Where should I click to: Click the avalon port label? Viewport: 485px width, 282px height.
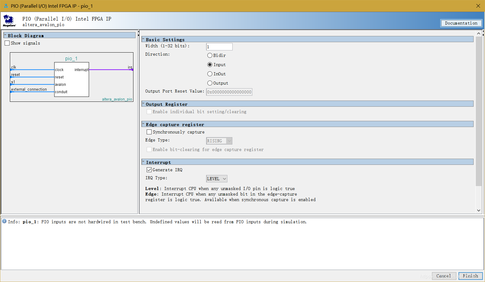(60, 85)
